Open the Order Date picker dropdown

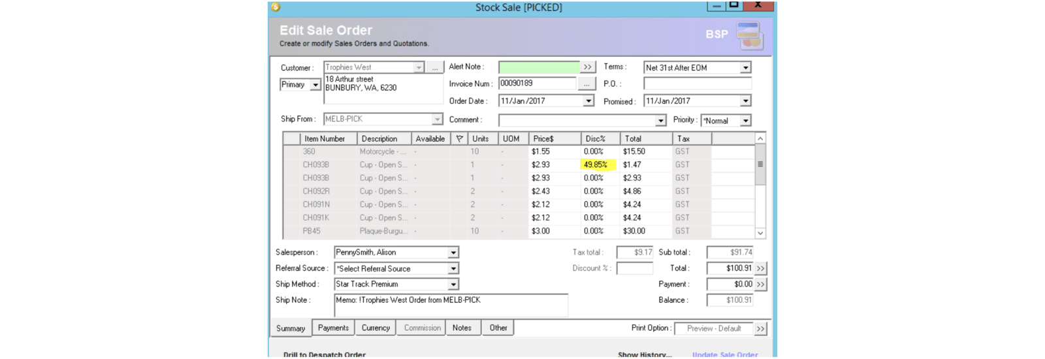pyautogui.click(x=588, y=101)
